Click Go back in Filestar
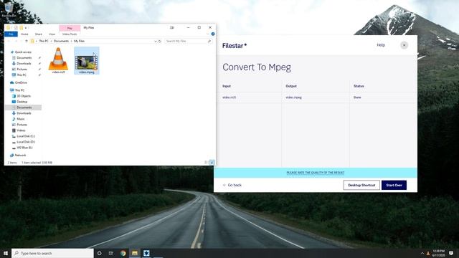Image resolution: width=459 pixels, height=258 pixels. click(x=232, y=185)
